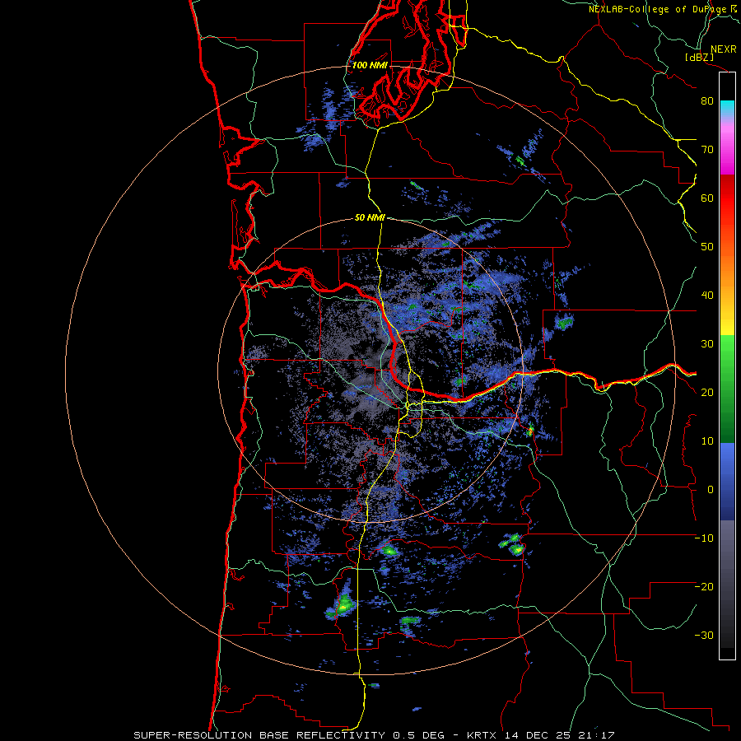Screen dimensions: 741x741
Task: Click the 80 value on the dBZ scale
Action: click(707, 100)
